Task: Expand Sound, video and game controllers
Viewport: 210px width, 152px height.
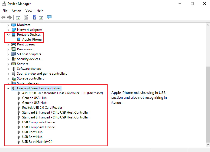Action: 8,74
